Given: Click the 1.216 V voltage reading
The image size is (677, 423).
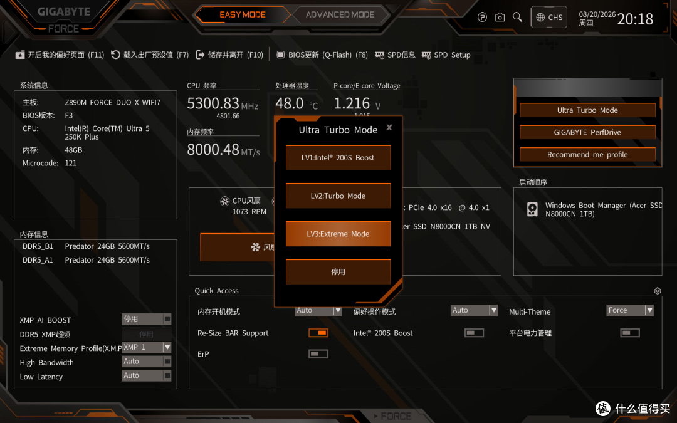Looking at the screenshot, I should tap(357, 103).
